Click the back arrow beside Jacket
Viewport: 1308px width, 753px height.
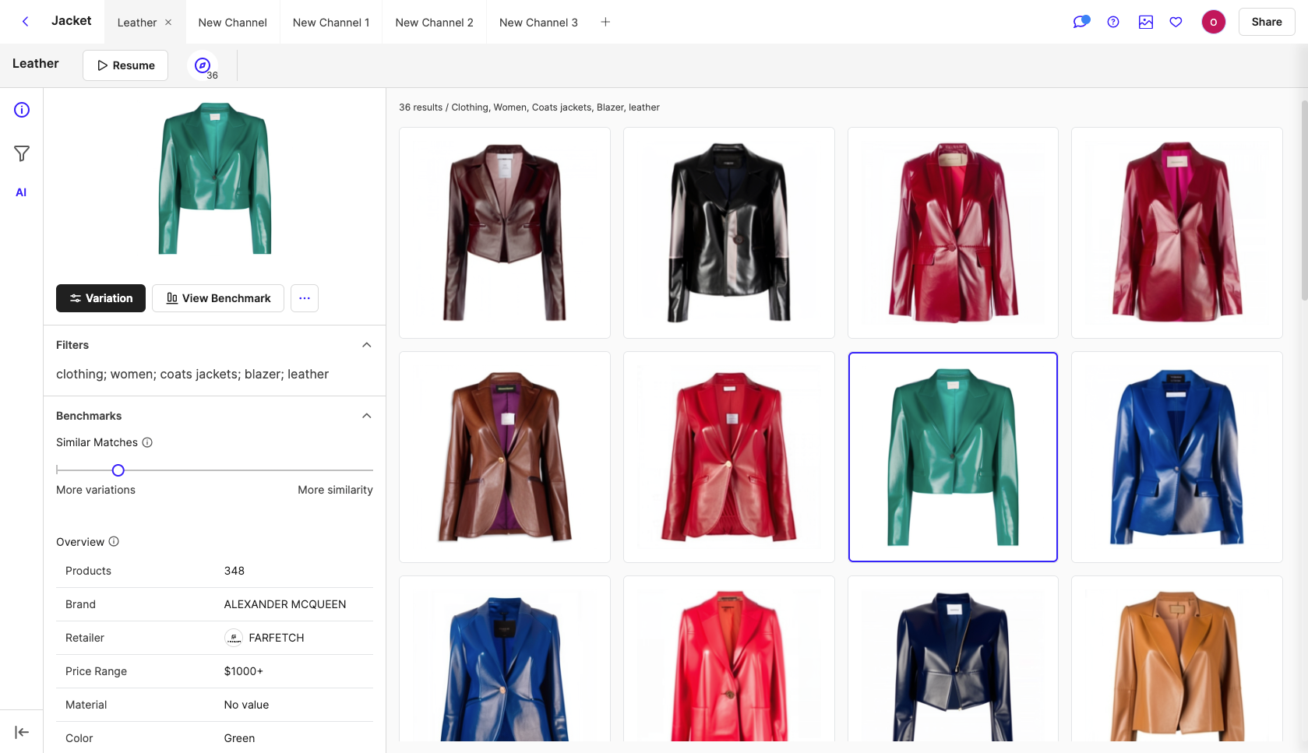[26, 22]
